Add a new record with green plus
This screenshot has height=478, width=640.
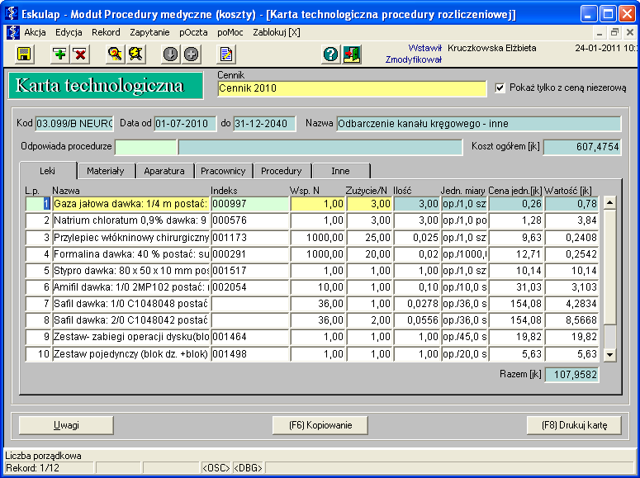click(60, 54)
